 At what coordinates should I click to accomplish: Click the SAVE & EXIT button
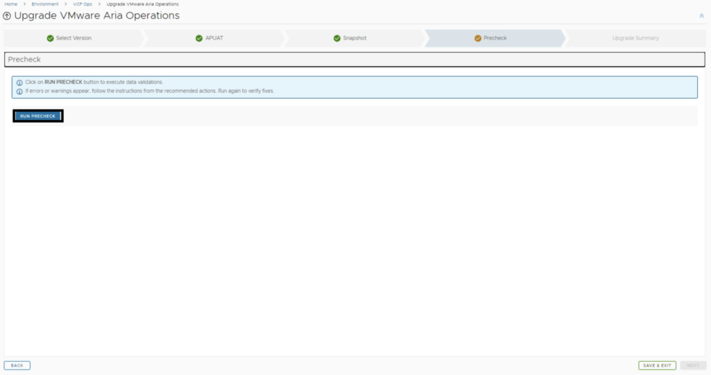[657, 365]
